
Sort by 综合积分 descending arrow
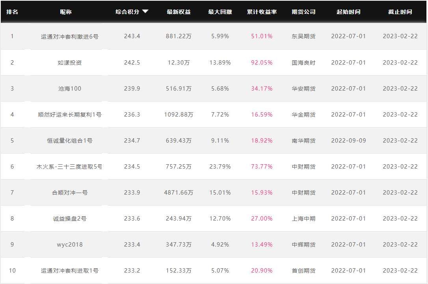[145, 11]
